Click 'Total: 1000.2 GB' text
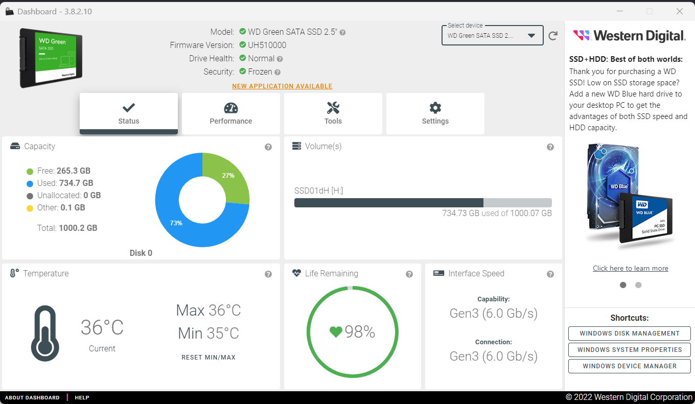The width and height of the screenshot is (695, 404). (x=67, y=228)
